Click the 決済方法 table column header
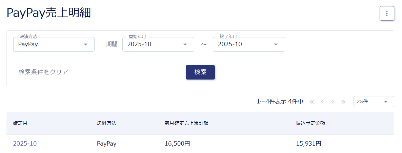The image size is (402, 153). click(106, 123)
